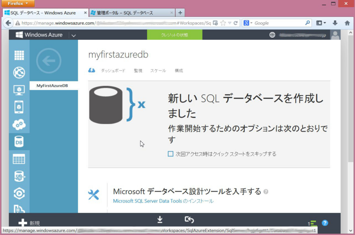Open SQL Reporting sidebar icon
This screenshot has width=355, height=235.
(x=19, y=176)
